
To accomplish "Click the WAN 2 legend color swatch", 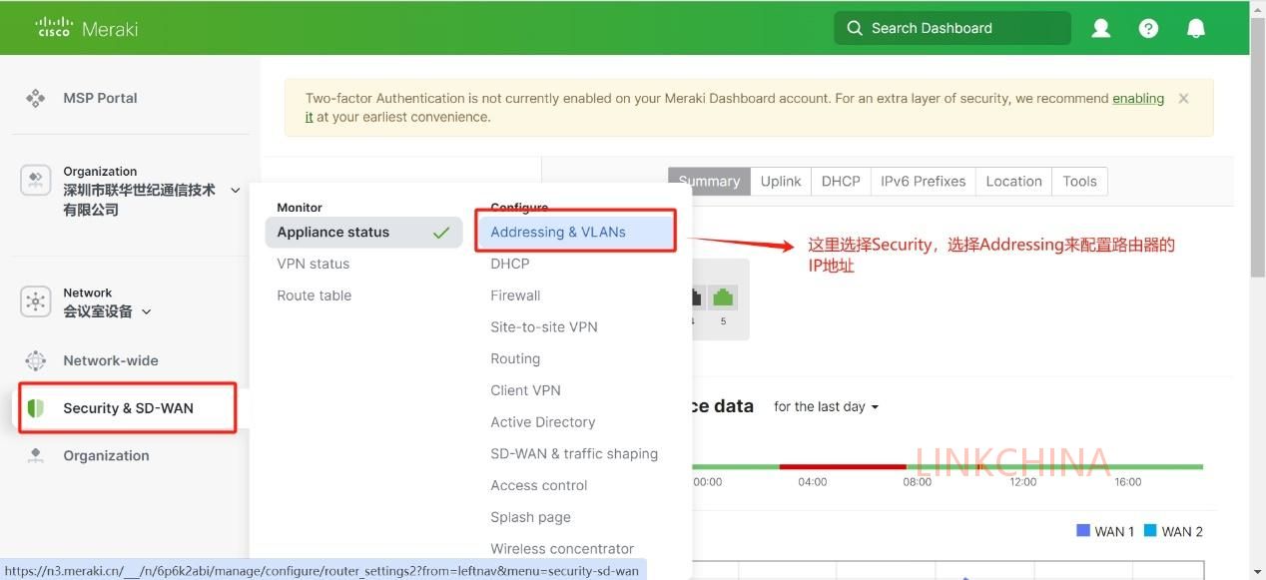I will pos(1150,530).
